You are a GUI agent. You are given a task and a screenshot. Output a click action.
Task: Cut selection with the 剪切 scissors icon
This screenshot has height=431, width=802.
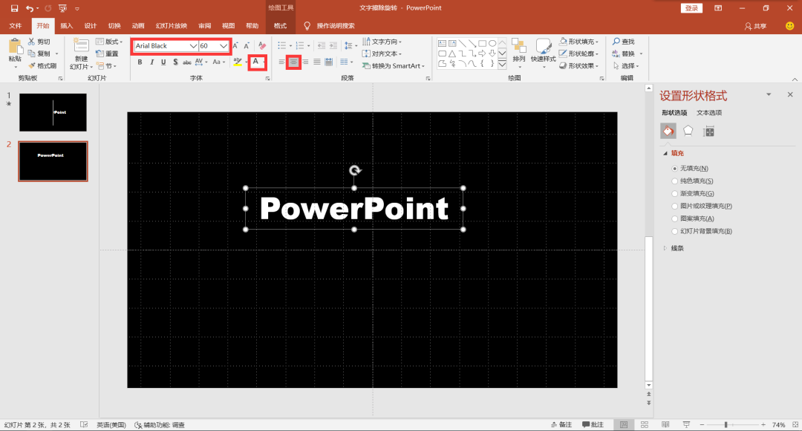pyautogui.click(x=39, y=42)
